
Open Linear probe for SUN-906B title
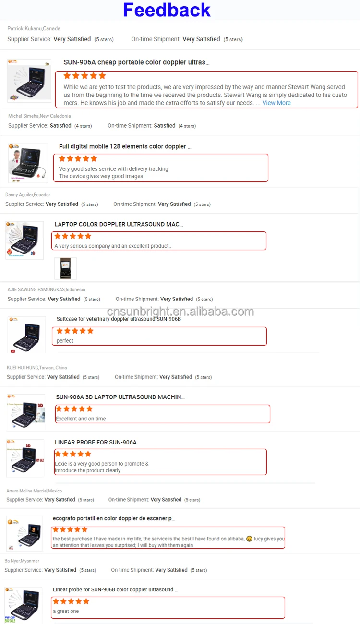[115, 589]
